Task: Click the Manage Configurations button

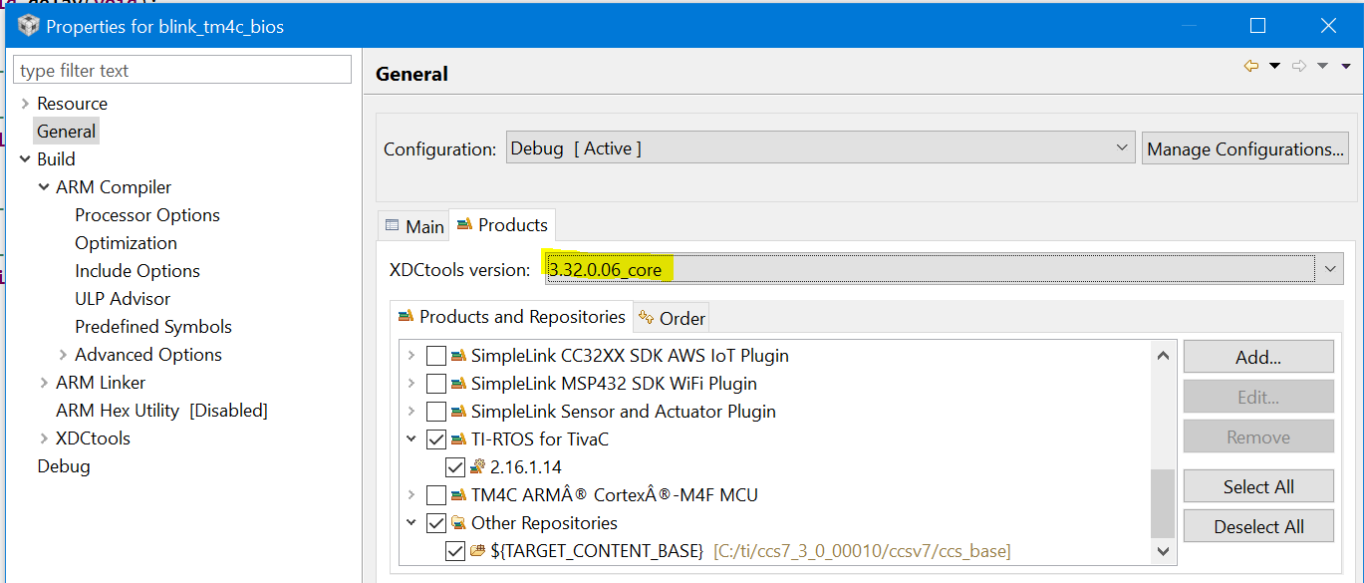Action: coord(1244,149)
